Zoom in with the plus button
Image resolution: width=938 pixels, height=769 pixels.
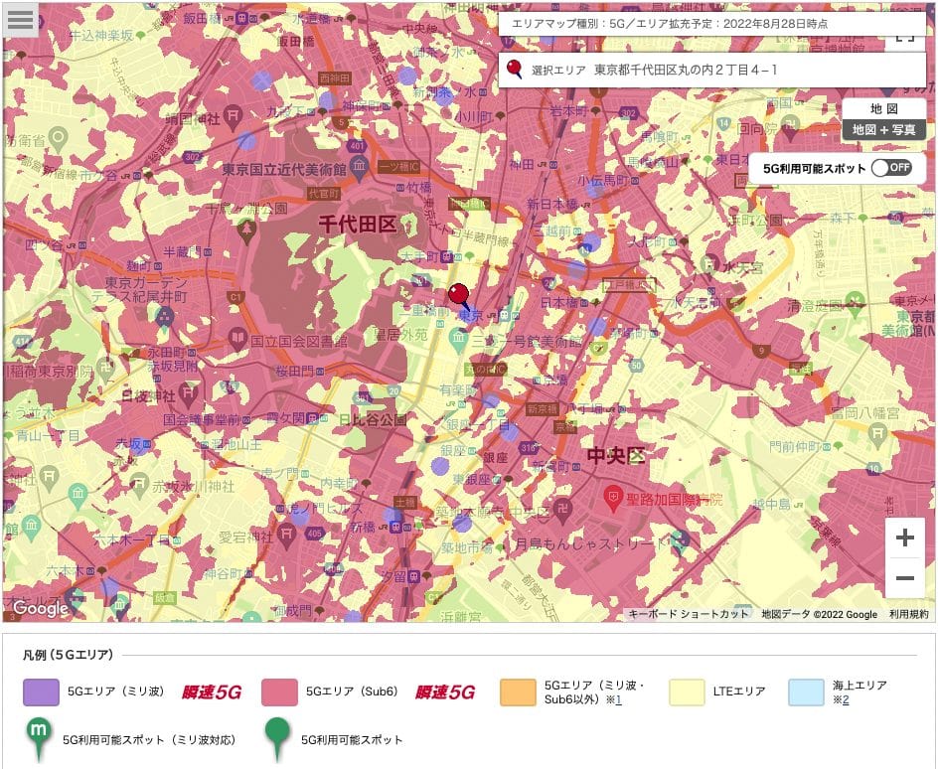904,538
